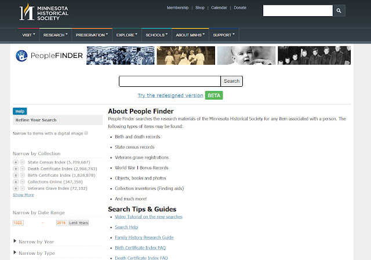The width and height of the screenshot is (371, 260).
Task: Click State Census Index (5,709,687) text
Action: click(59, 162)
